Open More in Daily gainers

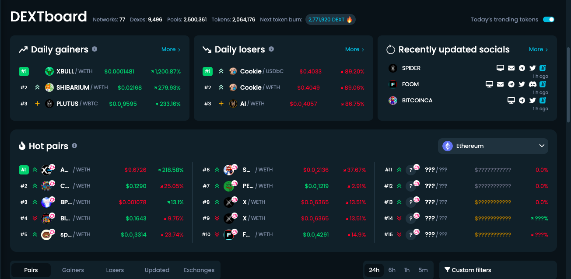(x=171, y=49)
